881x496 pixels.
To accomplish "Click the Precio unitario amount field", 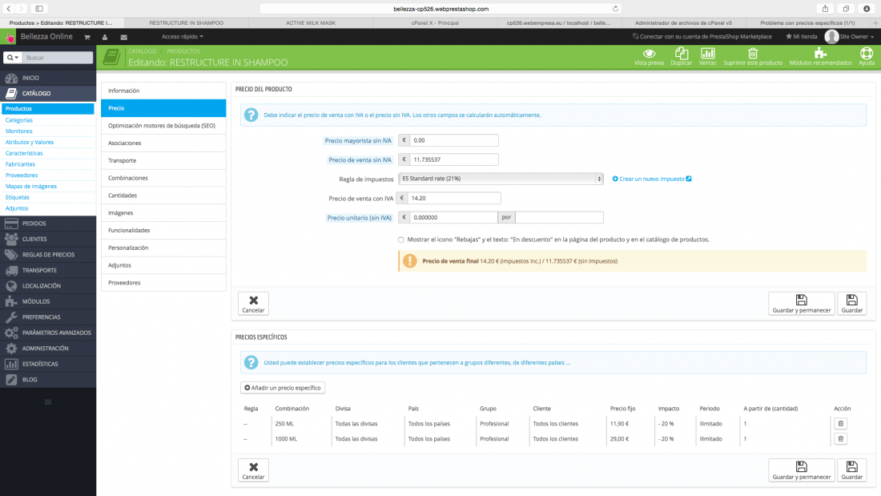I will [453, 218].
